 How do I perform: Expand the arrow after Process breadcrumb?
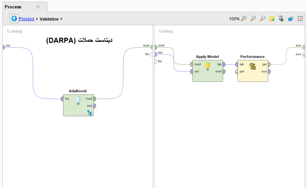[x=37, y=19]
